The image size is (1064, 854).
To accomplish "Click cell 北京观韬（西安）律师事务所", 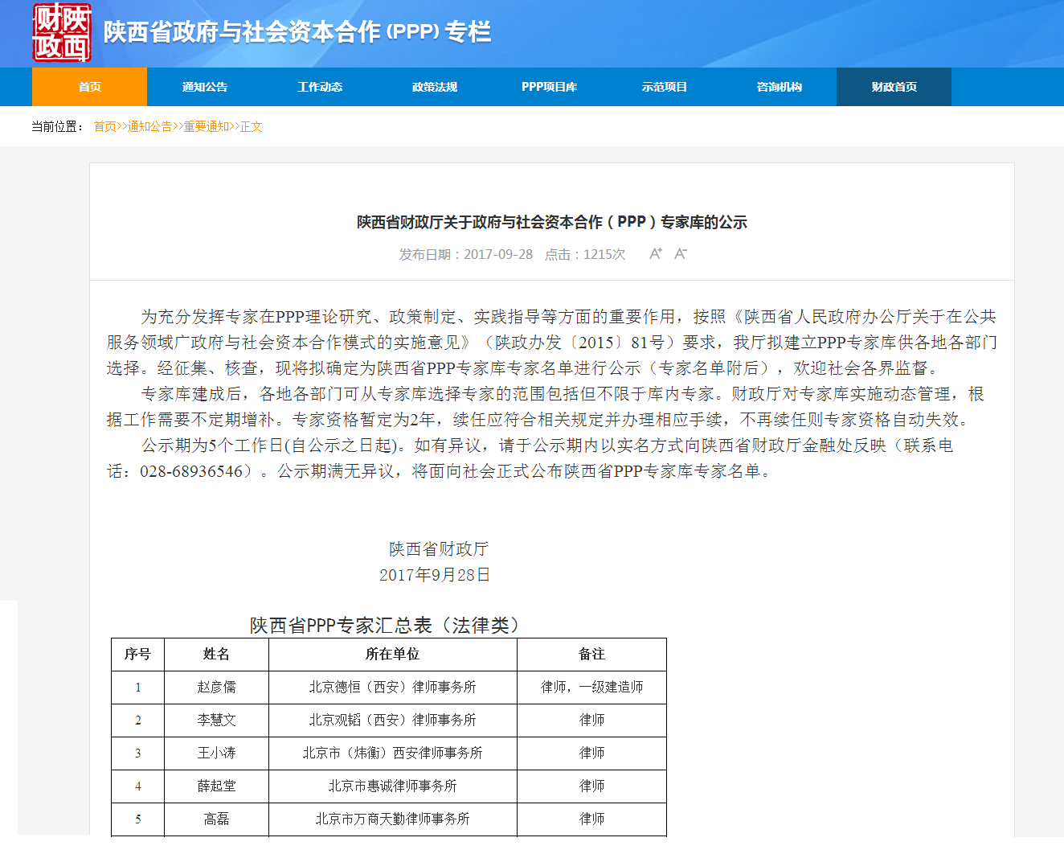I will (x=393, y=721).
